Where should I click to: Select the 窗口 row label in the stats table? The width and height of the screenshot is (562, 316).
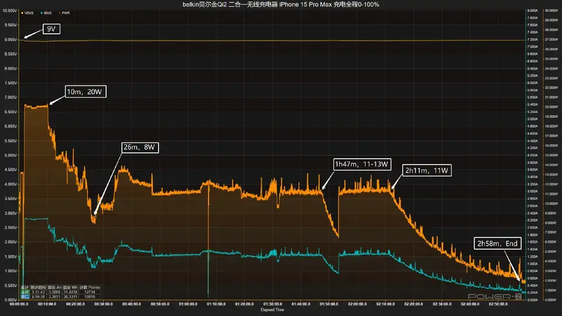click(25, 297)
